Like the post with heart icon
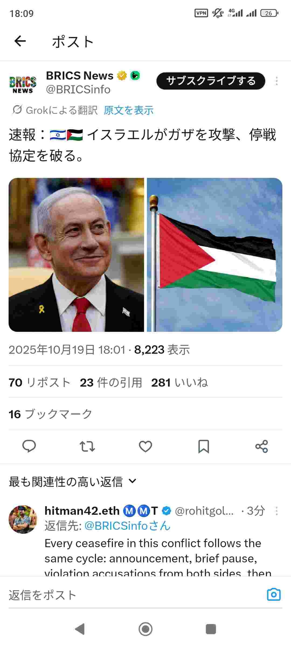Viewport: 291px width, 646px height. 145,446
